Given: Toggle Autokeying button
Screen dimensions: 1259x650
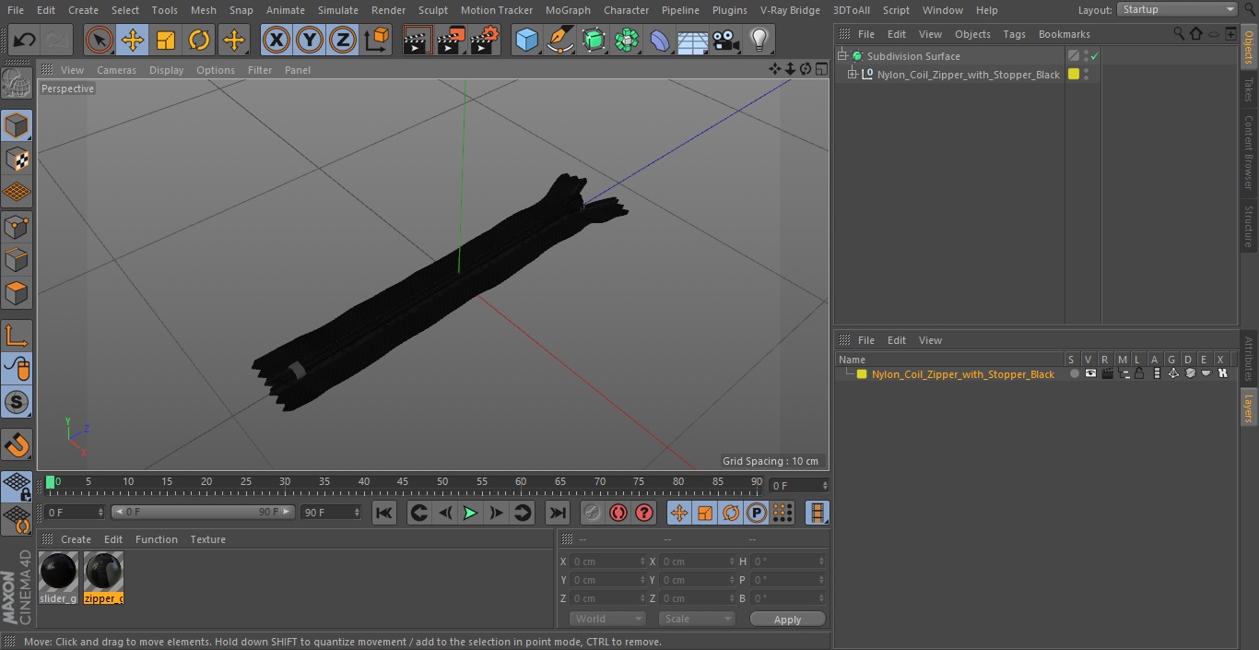Looking at the screenshot, I should [x=618, y=513].
